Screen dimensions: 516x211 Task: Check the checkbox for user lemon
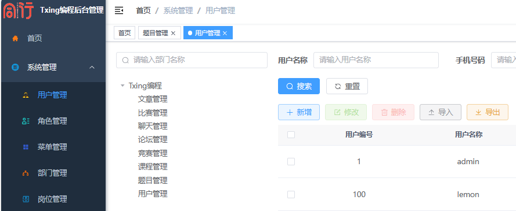[291, 195]
